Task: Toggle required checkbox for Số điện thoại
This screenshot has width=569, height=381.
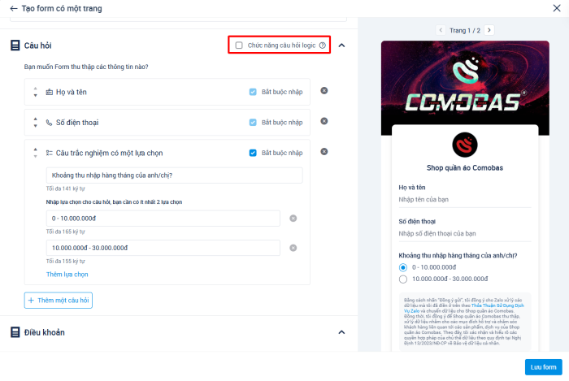Action: click(253, 123)
